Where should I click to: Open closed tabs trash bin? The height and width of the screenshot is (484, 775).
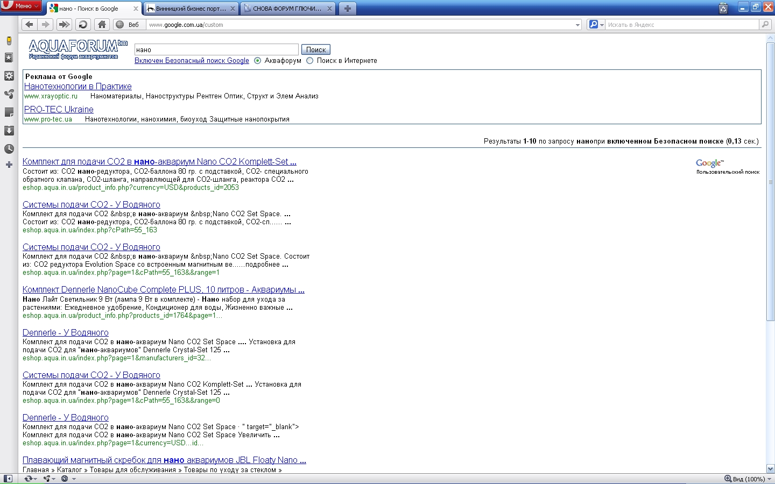[x=723, y=8]
